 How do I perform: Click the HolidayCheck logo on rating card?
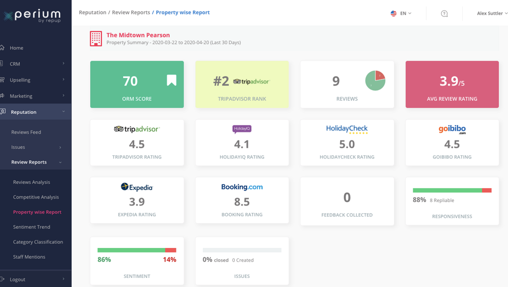347,130
